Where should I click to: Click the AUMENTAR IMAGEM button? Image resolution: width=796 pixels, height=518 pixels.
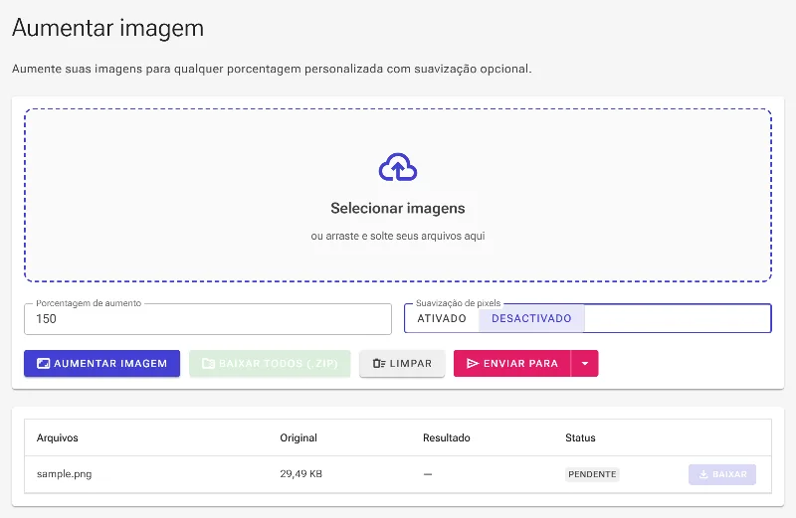coord(102,363)
